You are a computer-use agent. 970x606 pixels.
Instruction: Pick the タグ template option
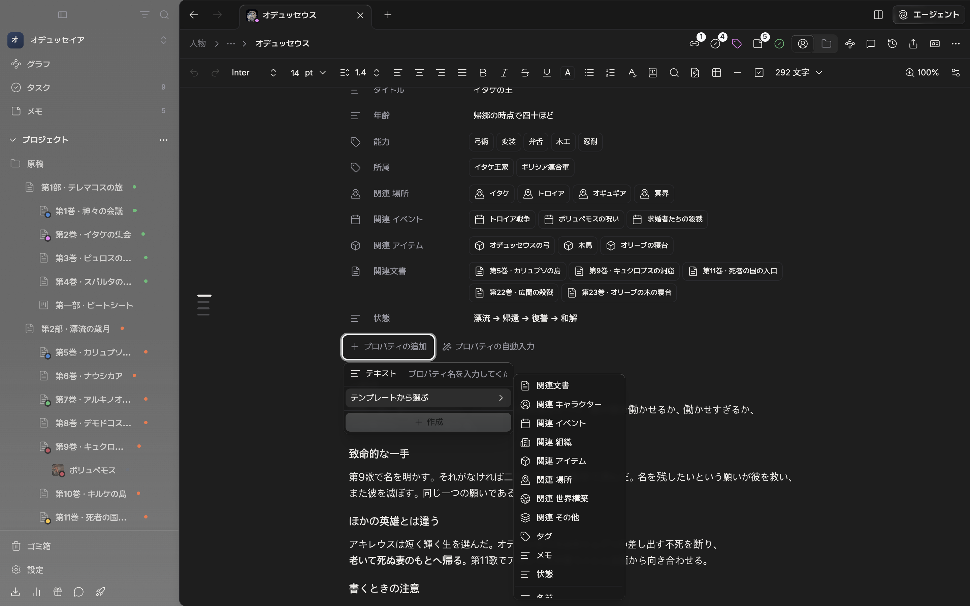569,536
